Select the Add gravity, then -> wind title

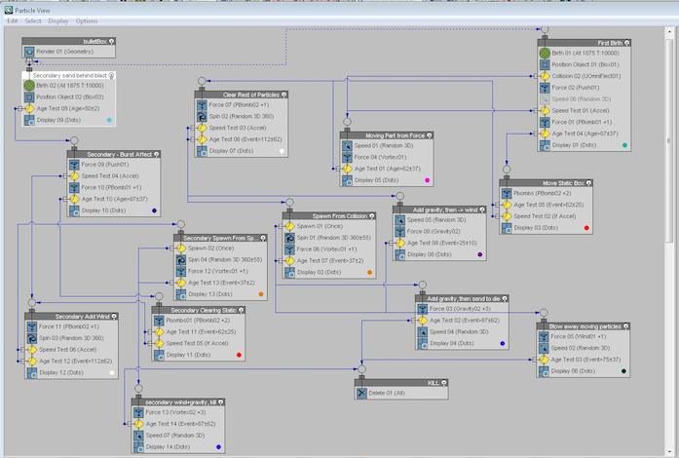point(439,210)
